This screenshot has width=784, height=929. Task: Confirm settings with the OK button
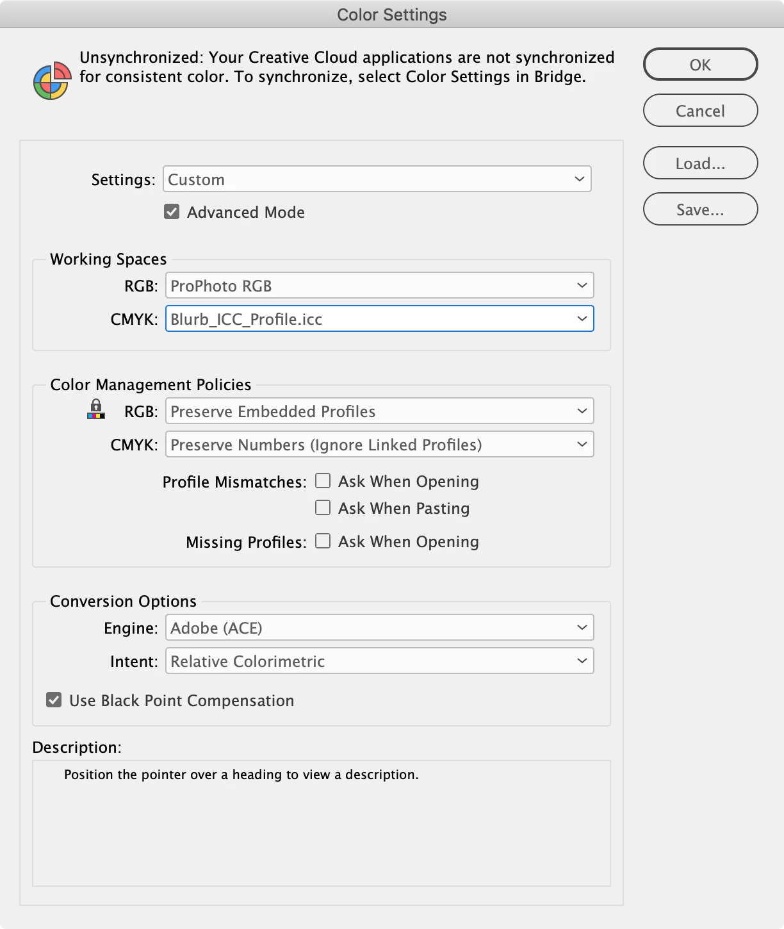click(700, 65)
